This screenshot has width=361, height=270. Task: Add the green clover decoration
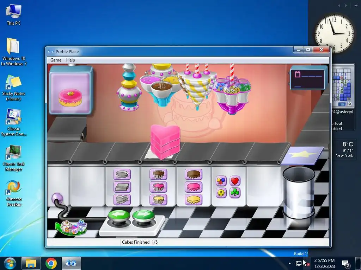click(x=235, y=193)
